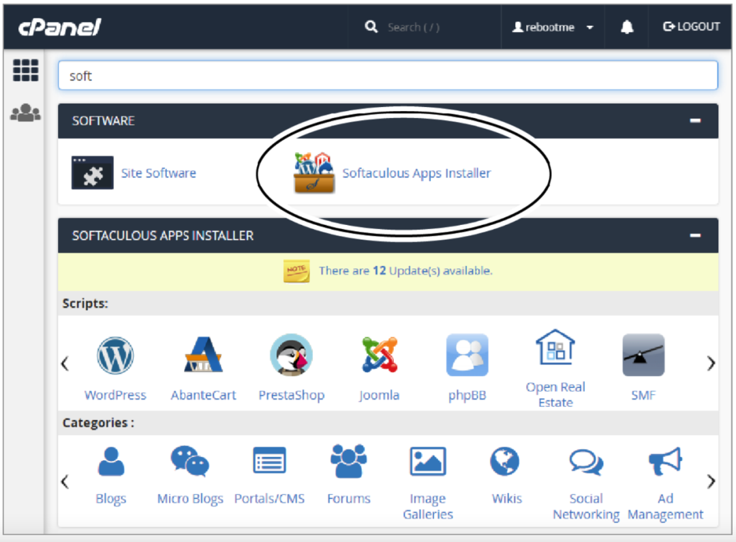The image size is (736, 542).
Task: Show previous categories with left arrow
Action: click(x=65, y=481)
